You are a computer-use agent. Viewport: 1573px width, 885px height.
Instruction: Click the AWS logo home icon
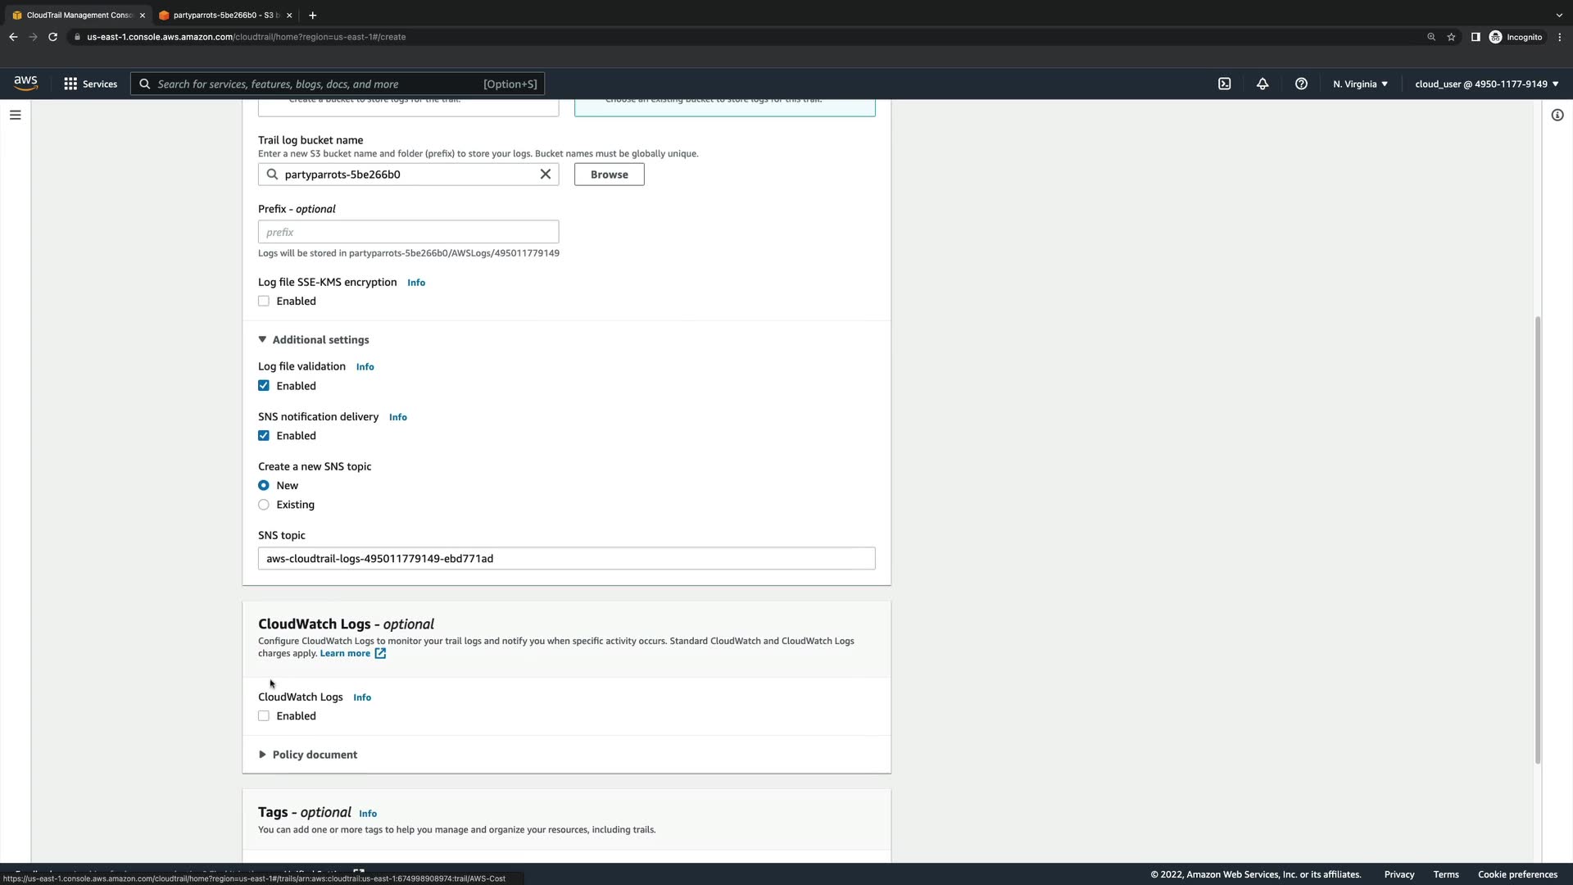(x=25, y=83)
